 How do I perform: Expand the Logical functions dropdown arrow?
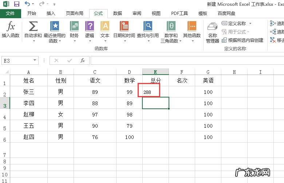[90, 41]
